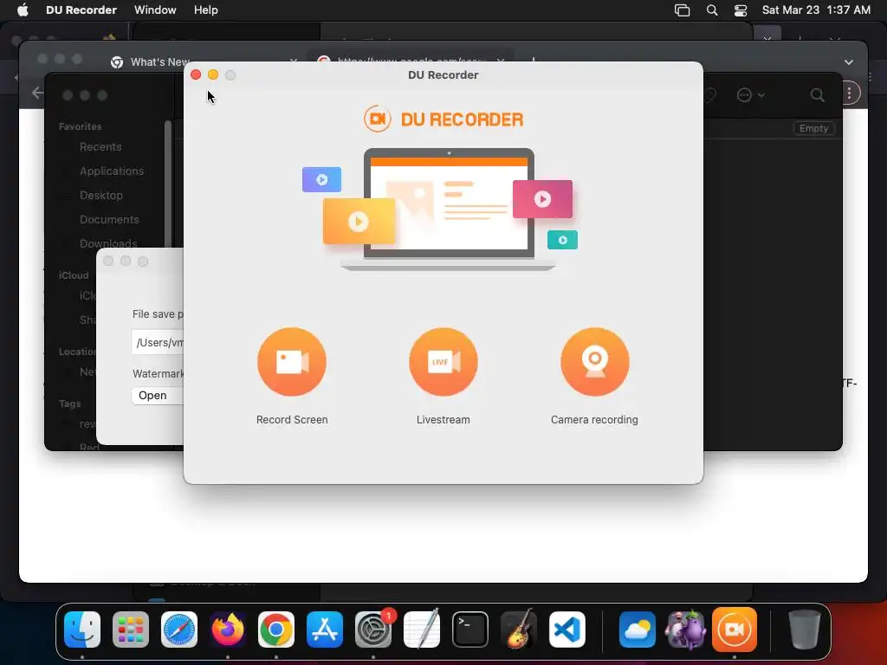The height and width of the screenshot is (665, 887).
Task: Select Applications in the Finder sidebar
Action: pos(112,171)
